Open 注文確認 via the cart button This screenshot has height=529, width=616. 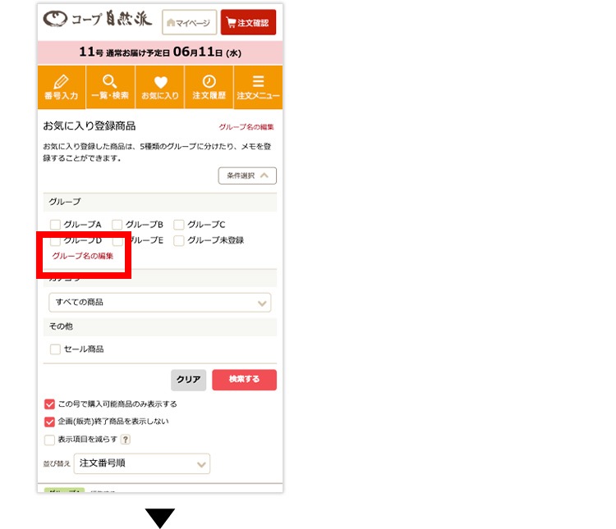pyautogui.click(x=248, y=23)
